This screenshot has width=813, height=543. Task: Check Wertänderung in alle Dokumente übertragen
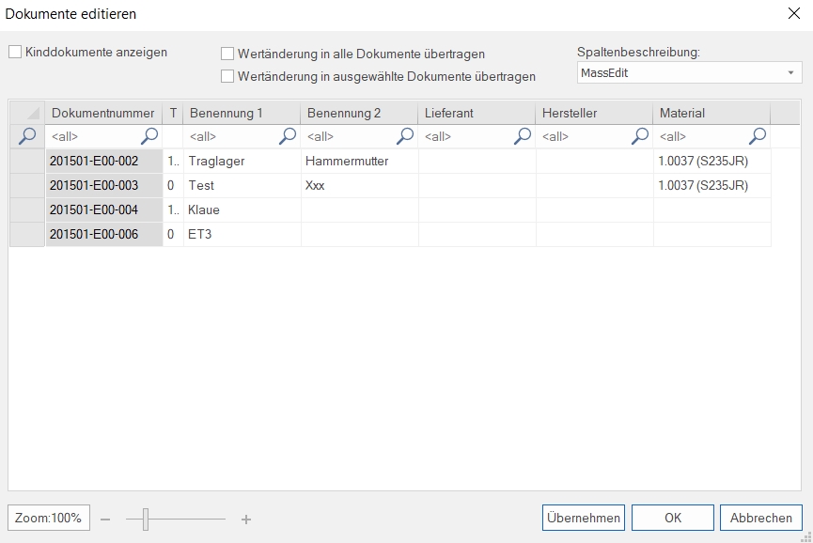click(227, 54)
